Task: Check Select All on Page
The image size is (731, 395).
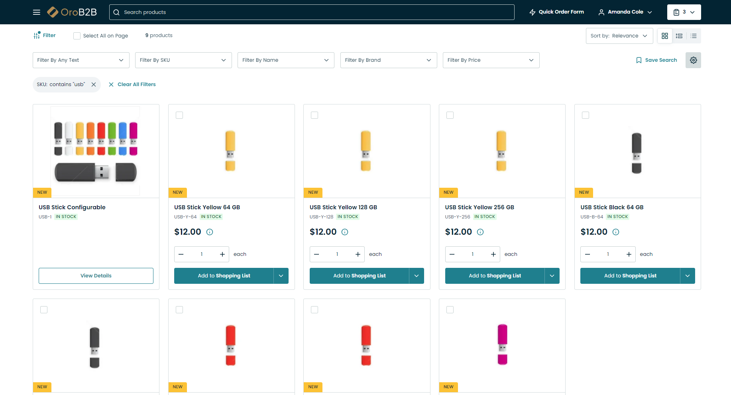Action: pos(77,36)
